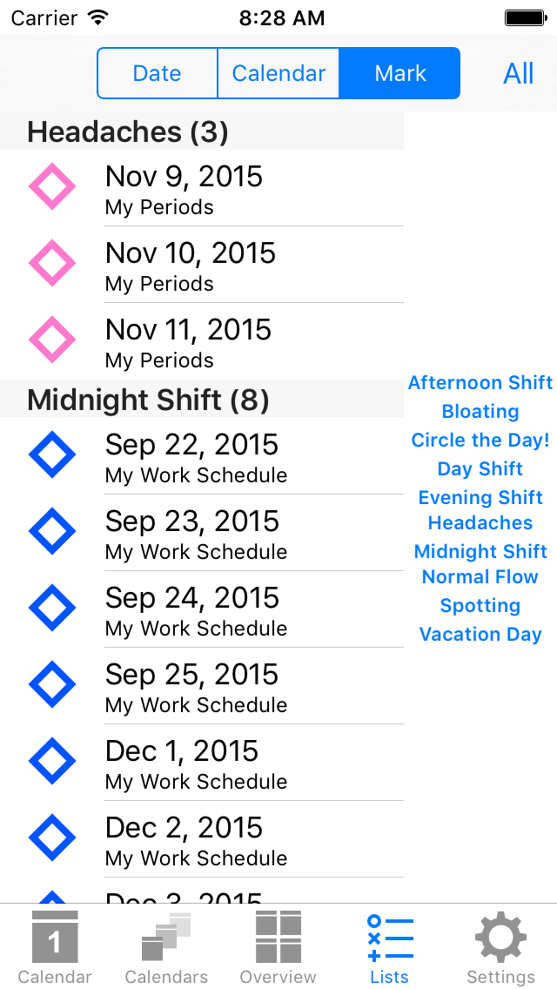Select the blue diamond next to Dec 1
This screenshot has width=557, height=989.
52,761
